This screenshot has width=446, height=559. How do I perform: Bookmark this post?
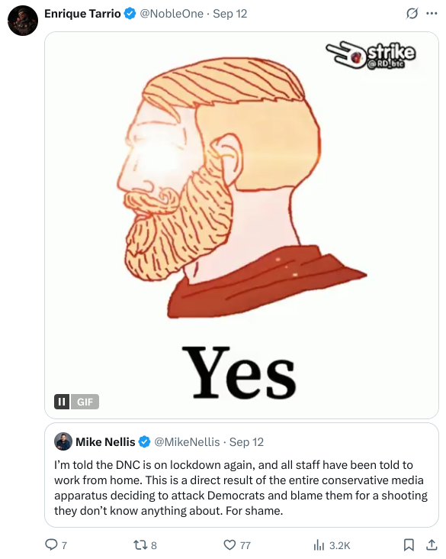[x=409, y=544]
